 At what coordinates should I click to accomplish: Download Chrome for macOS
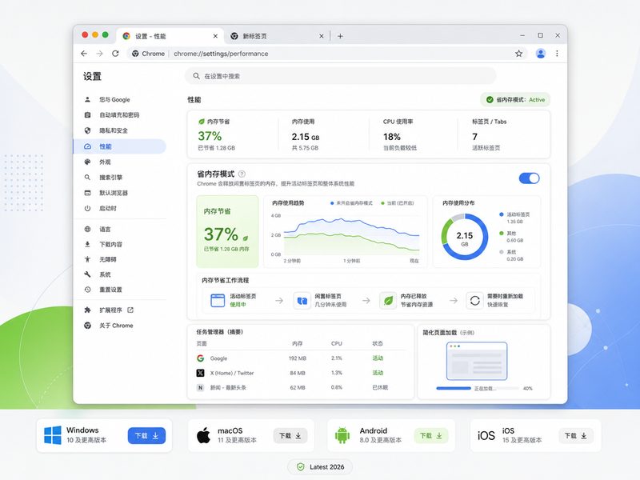tap(290, 436)
